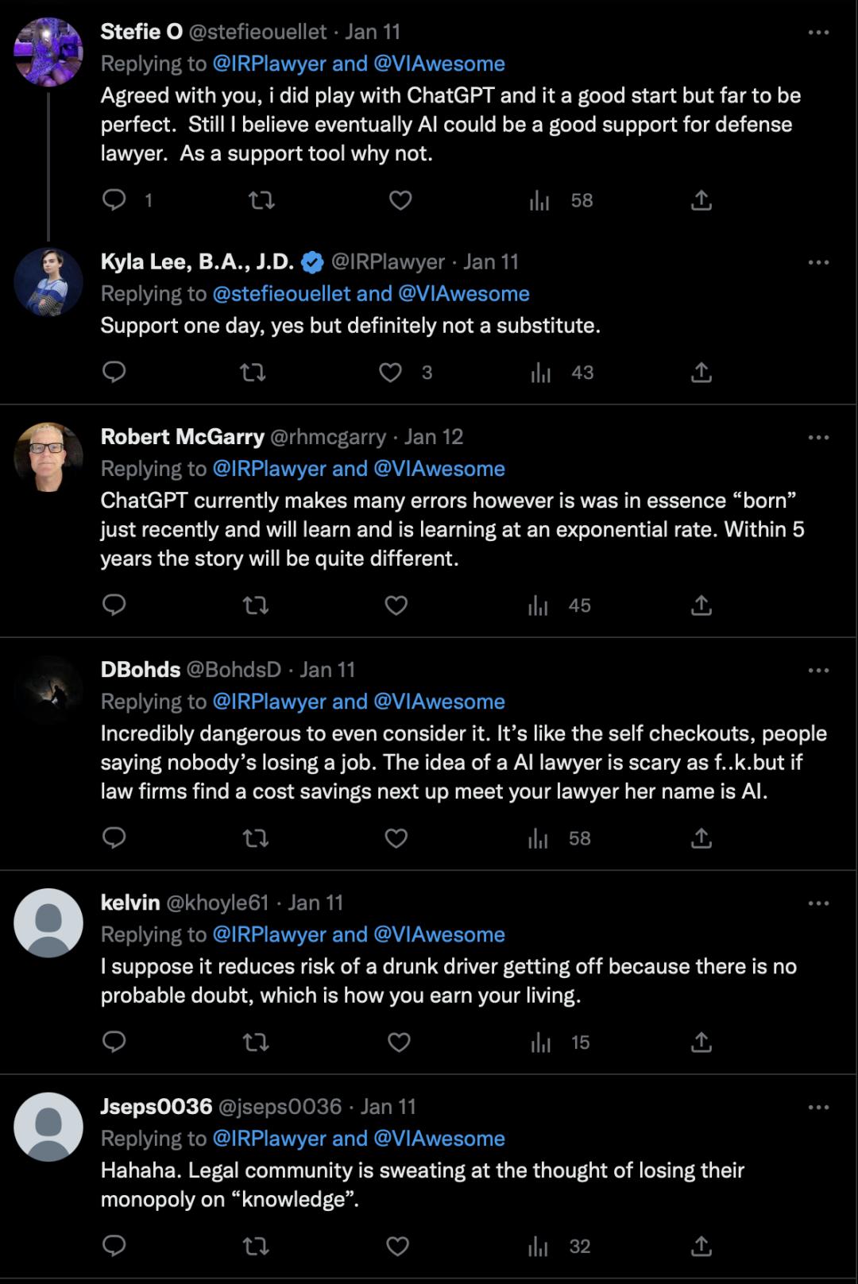The width and height of the screenshot is (858, 1284).
Task: Open @stefieouellet mention in Kyla Lee's reply
Action: pyautogui.click(x=281, y=294)
